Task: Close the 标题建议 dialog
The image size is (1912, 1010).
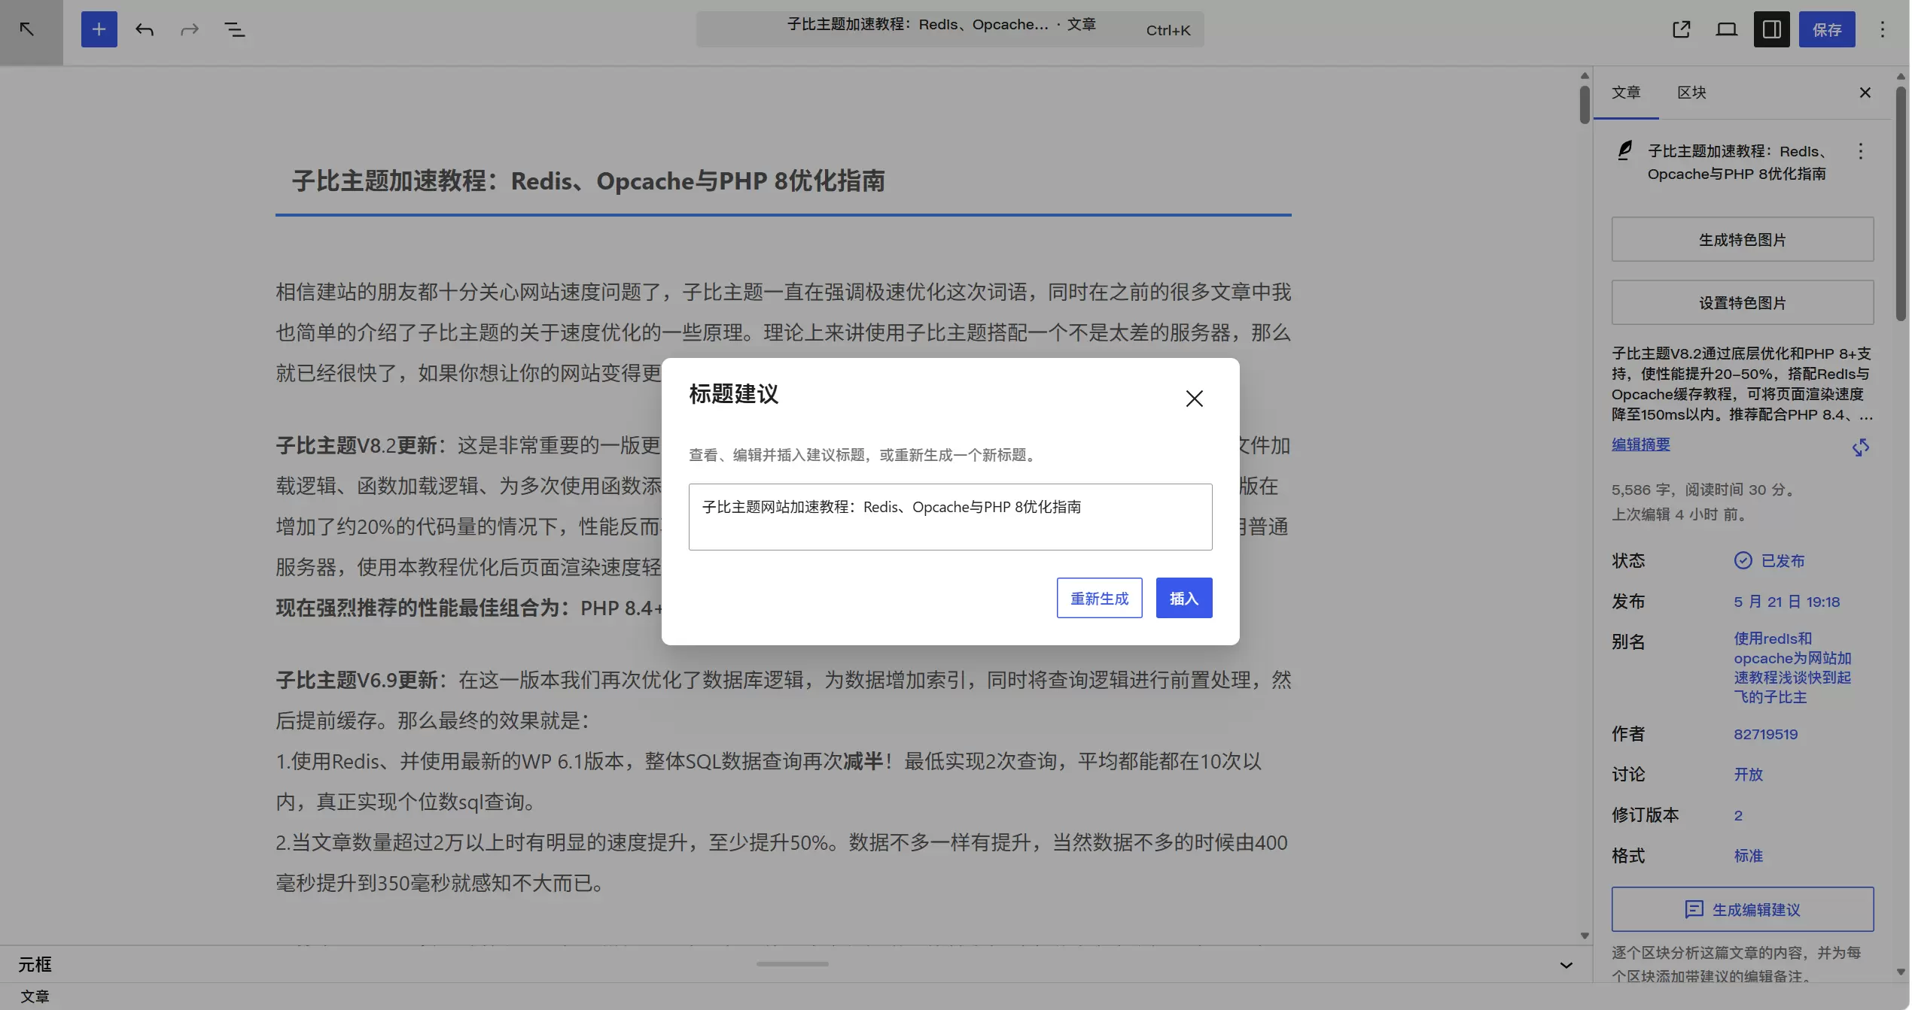Action: [x=1194, y=399]
